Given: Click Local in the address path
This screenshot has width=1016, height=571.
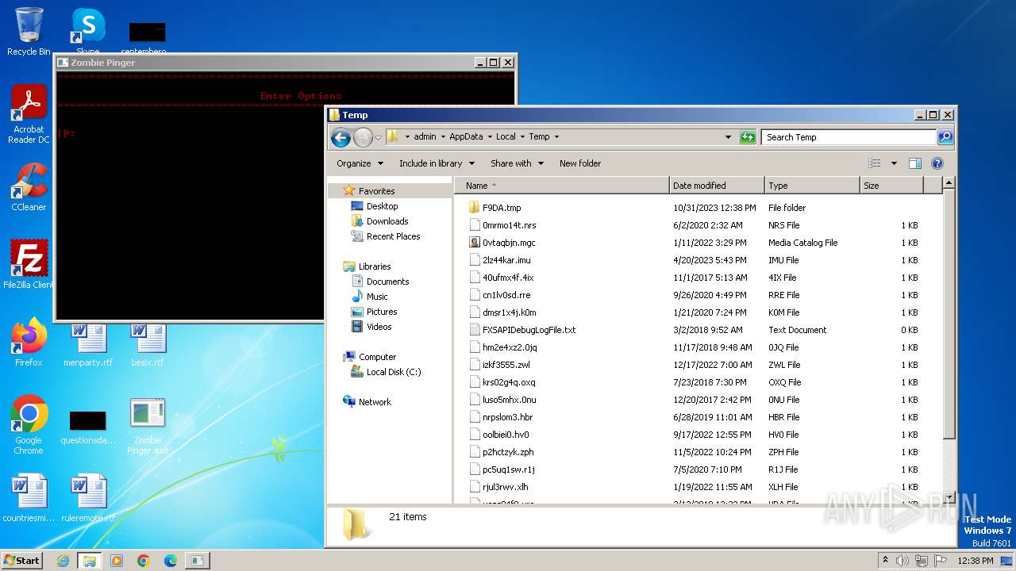Looking at the screenshot, I should pyautogui.click(x=506, y=137).
